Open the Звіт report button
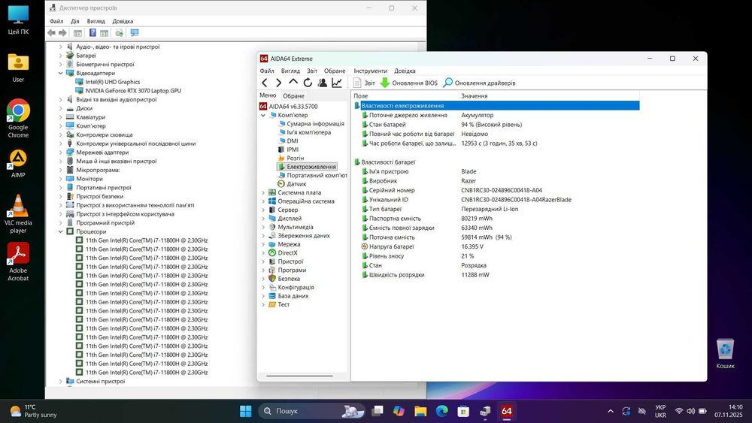 pyautogui.click(x=364, y=83)
